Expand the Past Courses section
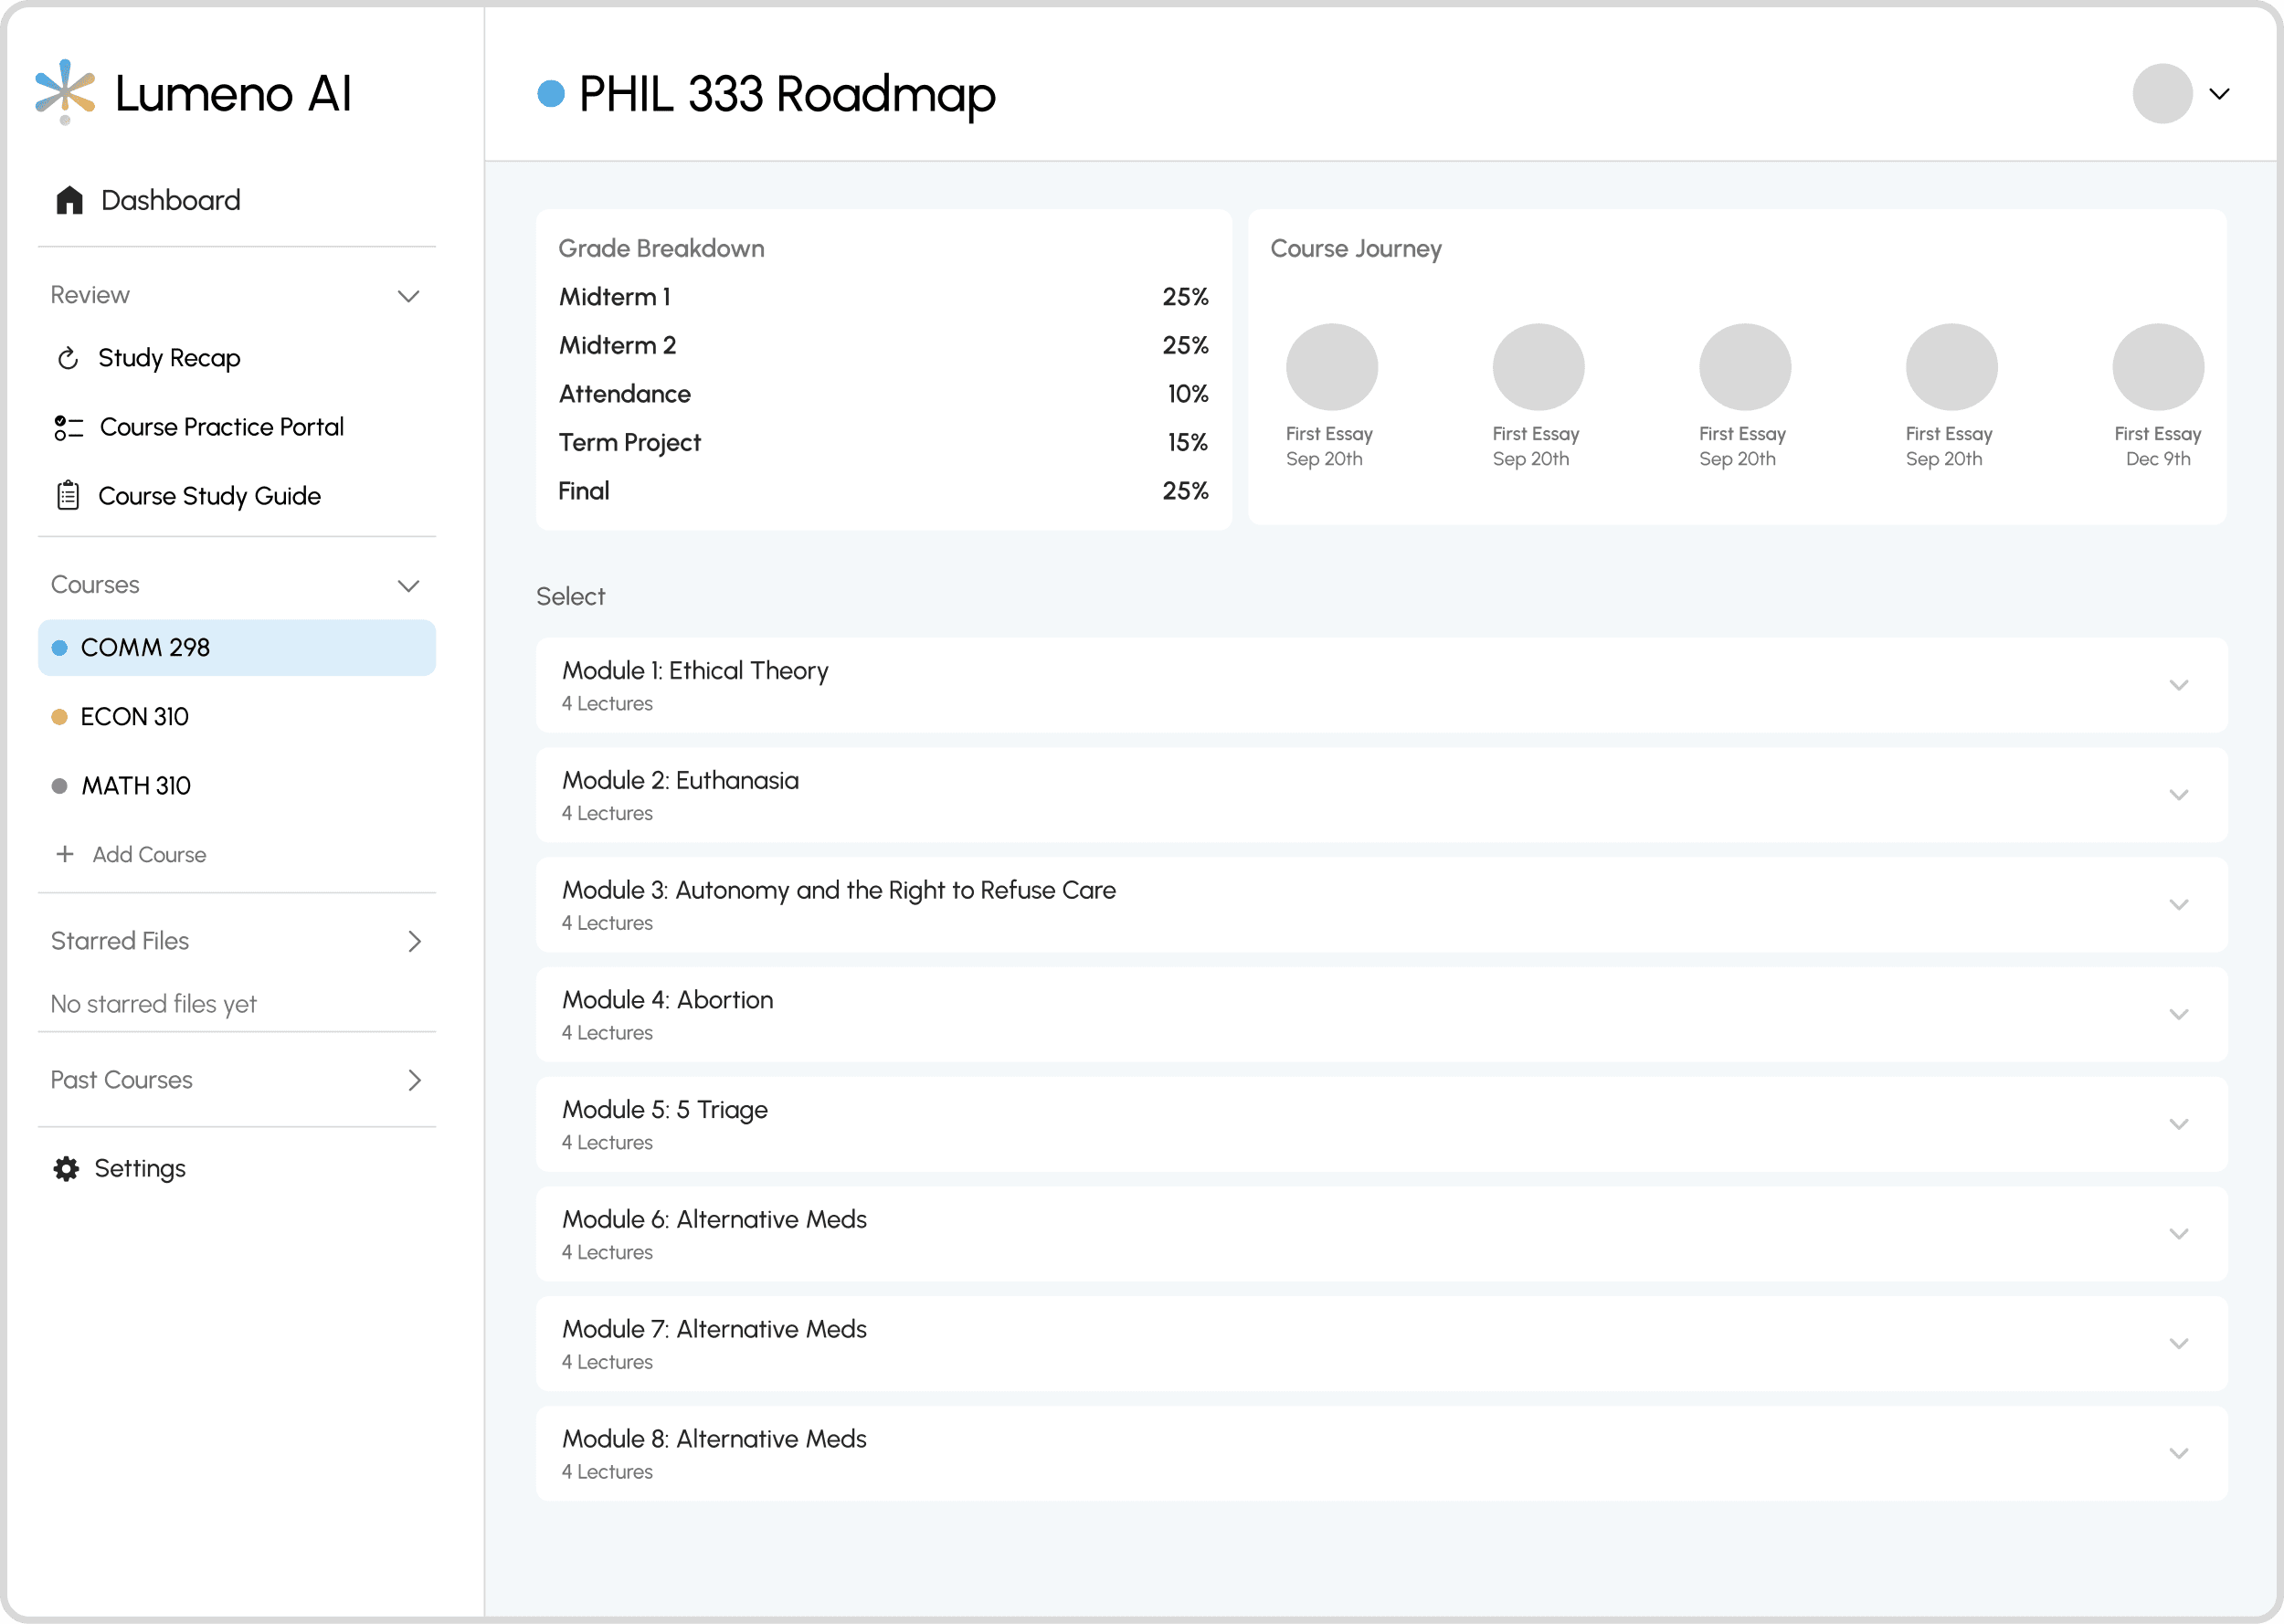 coord(414,1080)
